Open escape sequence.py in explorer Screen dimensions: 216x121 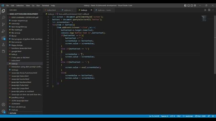(20, 21)
